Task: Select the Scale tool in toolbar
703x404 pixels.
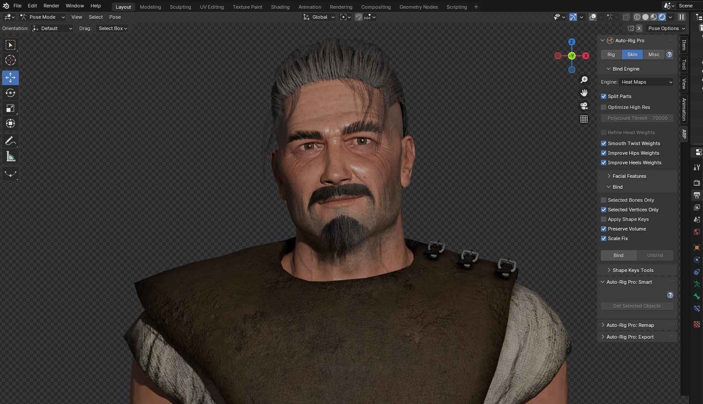Action: pyautogui.click(x=10, y=108)
